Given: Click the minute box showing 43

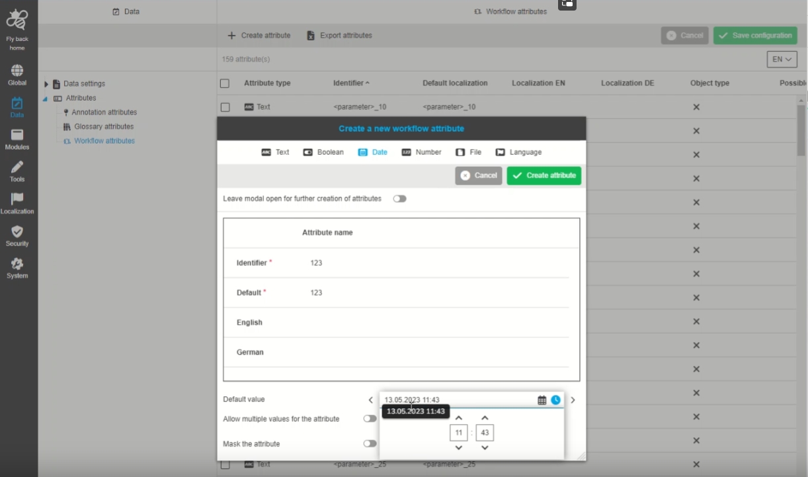Looking at the screenshot, I should click(x=485, y=433).
